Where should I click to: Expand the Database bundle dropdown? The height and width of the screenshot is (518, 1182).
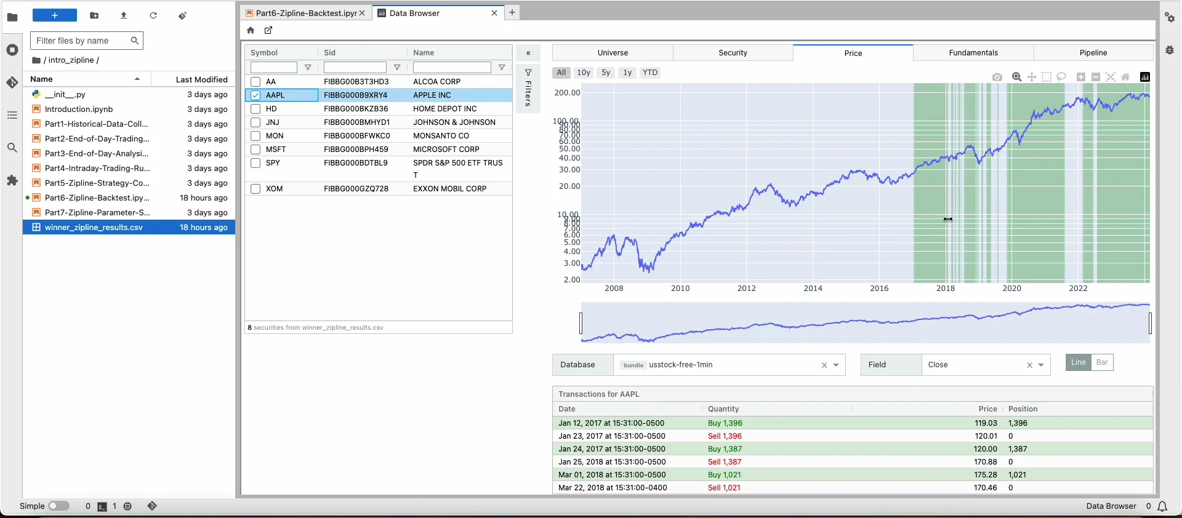point(836,365)
